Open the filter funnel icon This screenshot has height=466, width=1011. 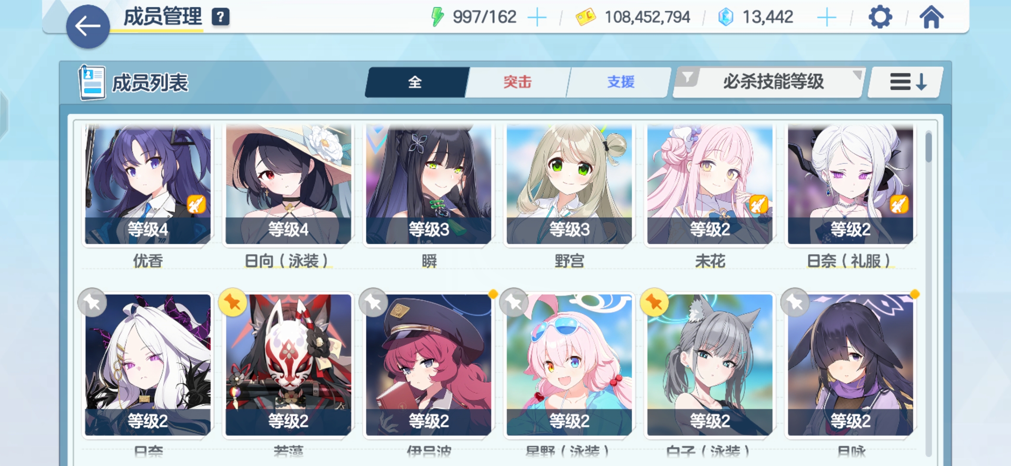687,78
